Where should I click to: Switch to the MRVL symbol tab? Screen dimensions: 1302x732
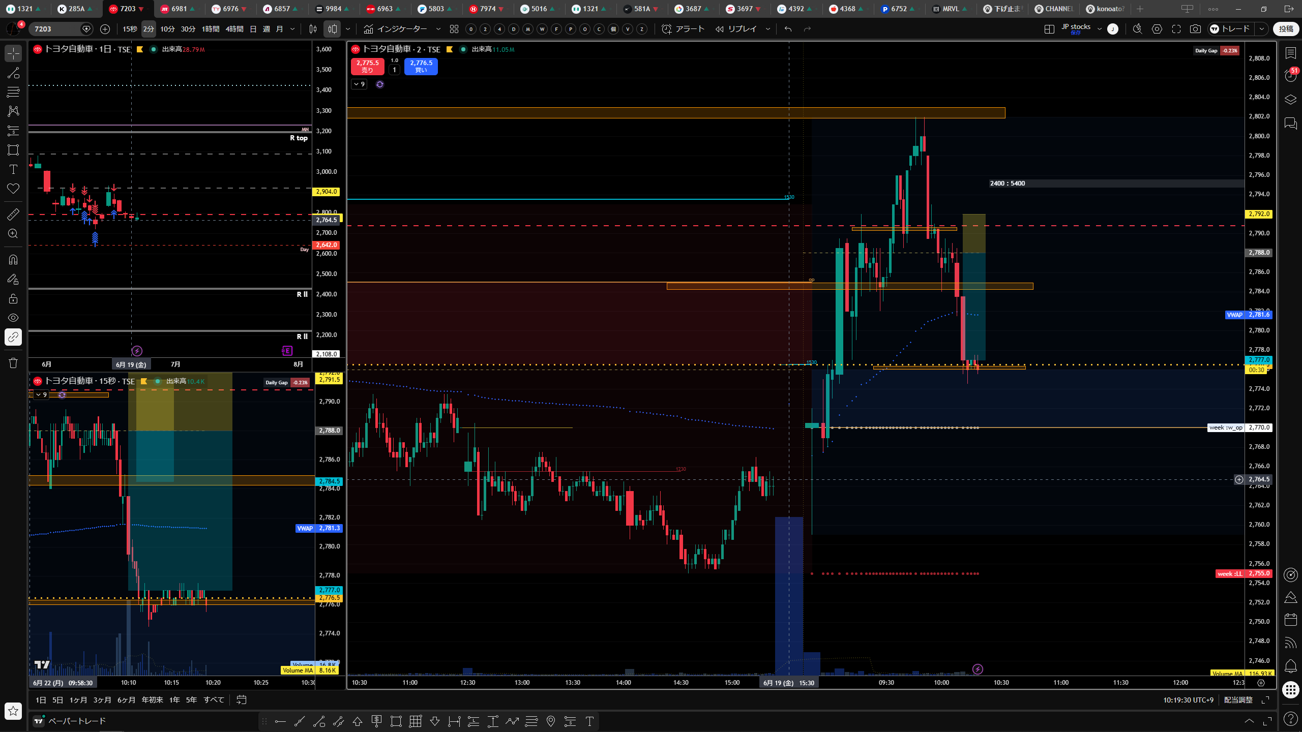[x=949, y=9]
